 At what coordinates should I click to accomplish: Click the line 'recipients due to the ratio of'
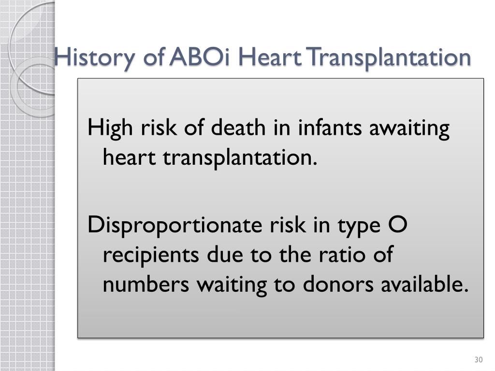(248, 255)
